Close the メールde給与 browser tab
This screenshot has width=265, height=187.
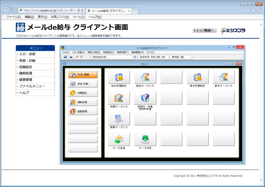click(x=129, y=11)
